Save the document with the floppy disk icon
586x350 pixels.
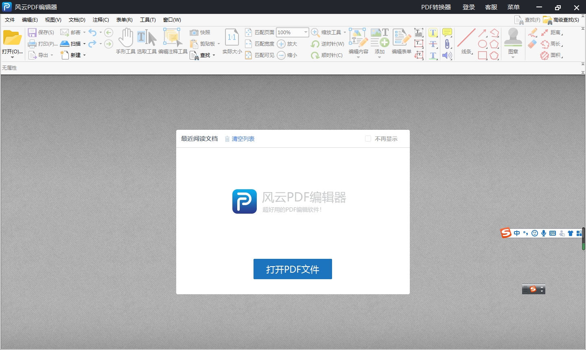coord(32,33)
